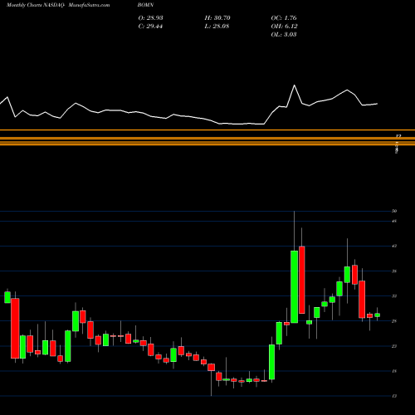
Task: Click the tallest green candlestick reaching 50
Action: coord(294,286)
